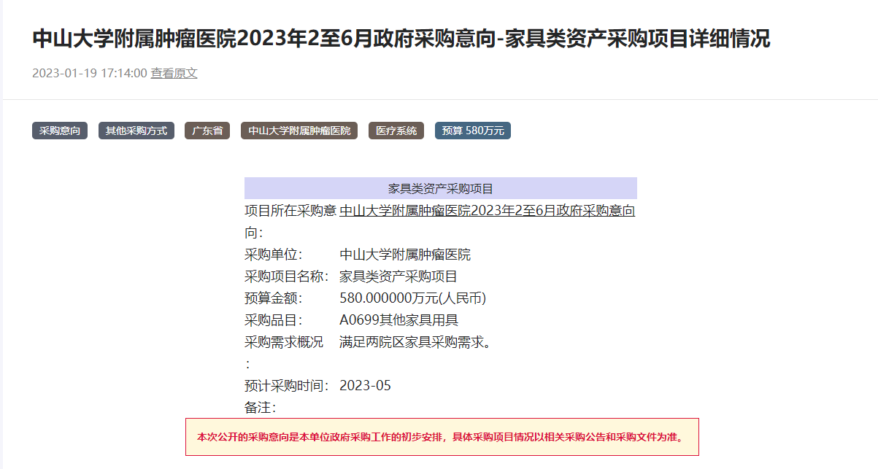878x469 pixels.
Task: Click the expected purchase date 2023-05
Action: [366, 386]
